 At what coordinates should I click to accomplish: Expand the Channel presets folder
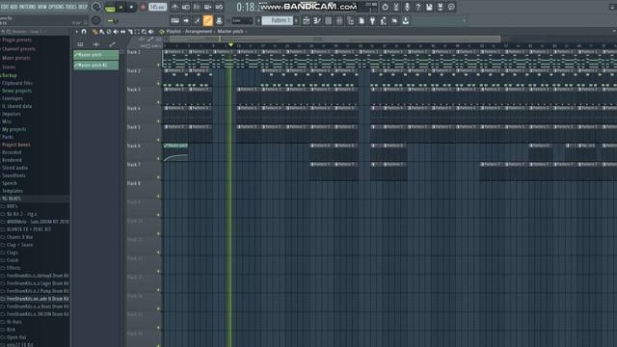(x=18, y=49)
